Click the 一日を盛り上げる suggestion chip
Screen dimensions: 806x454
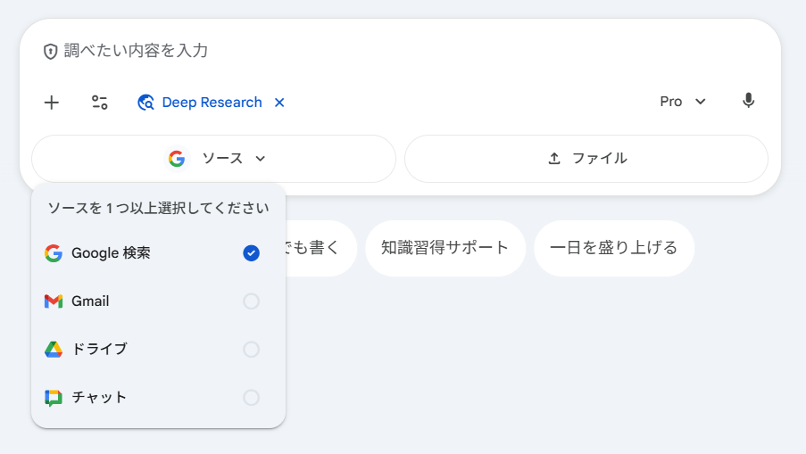pyautogui.click(x=613, y=248)
